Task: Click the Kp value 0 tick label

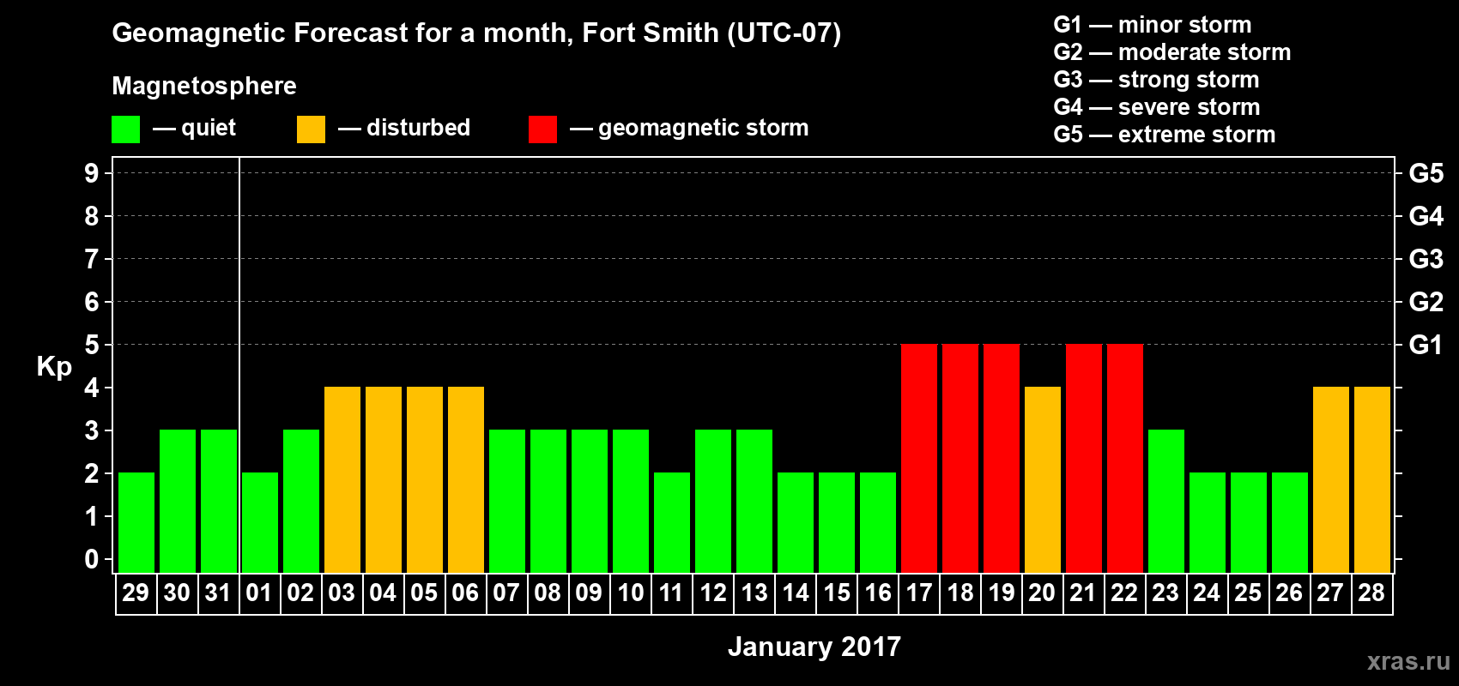Action: tap(92, 559)
